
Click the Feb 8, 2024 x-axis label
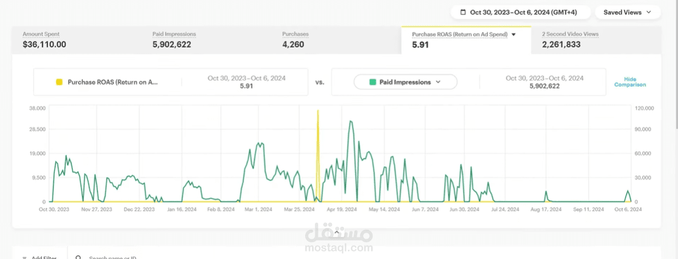[x=221, y=209]
